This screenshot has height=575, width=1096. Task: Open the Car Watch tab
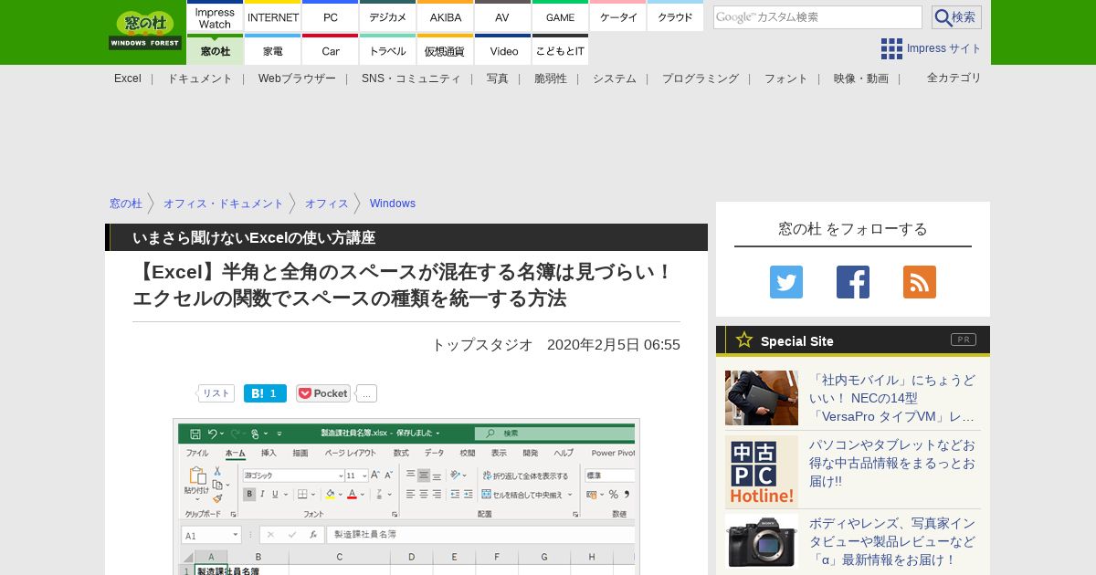coord(331,49)
